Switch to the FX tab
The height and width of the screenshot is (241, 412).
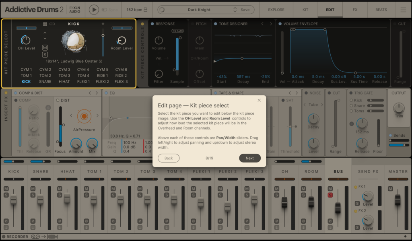(x=354, y=9)
